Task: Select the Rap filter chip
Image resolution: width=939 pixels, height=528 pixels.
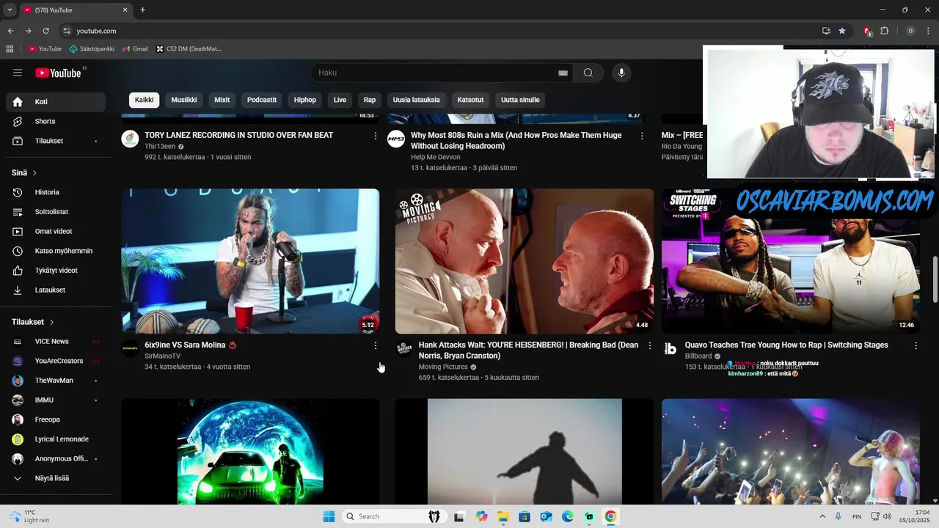Action: tap(370, 100)
